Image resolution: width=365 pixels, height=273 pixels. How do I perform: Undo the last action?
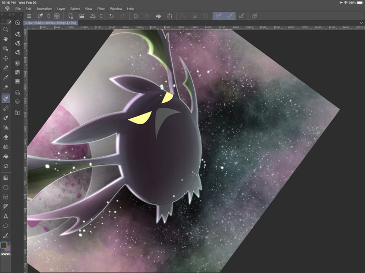(x=112, y=16)
